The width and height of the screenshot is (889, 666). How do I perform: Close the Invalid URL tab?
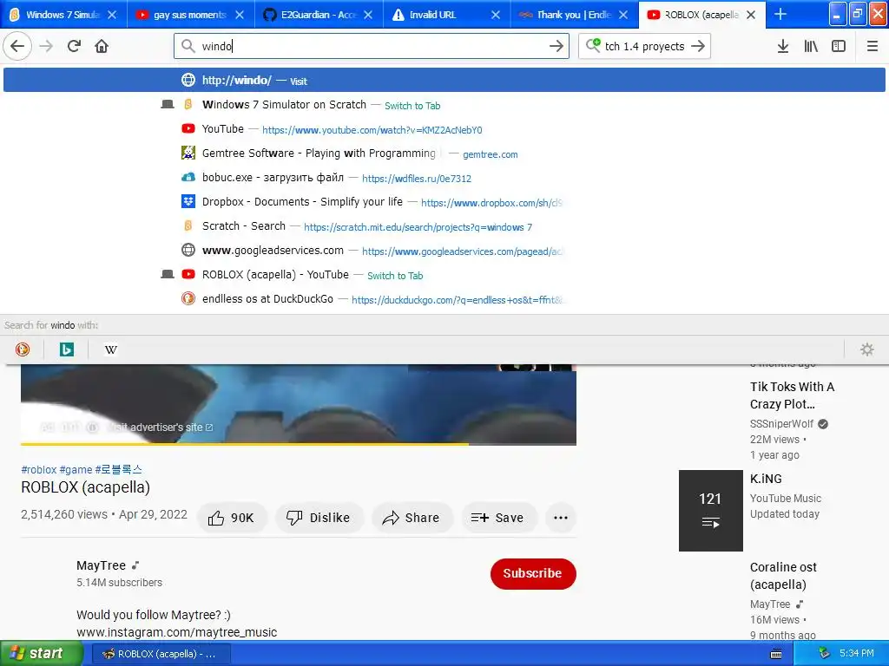click(496, 15)
